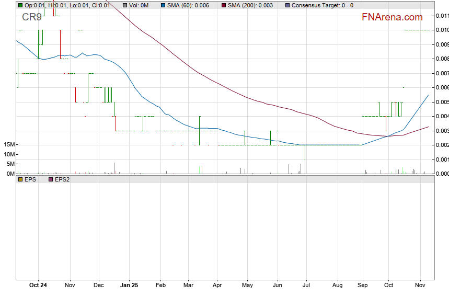Click the Jan 25 date axis label
This screenshot has height=296, width=449.
tap(130, 286)
